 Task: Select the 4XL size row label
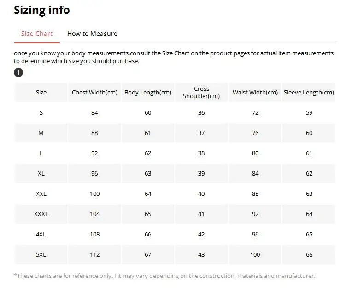click(x=41, y=234)
